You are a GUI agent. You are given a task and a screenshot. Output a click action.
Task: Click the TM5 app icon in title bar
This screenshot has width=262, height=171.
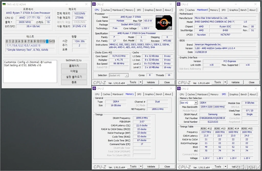point(4,4)
